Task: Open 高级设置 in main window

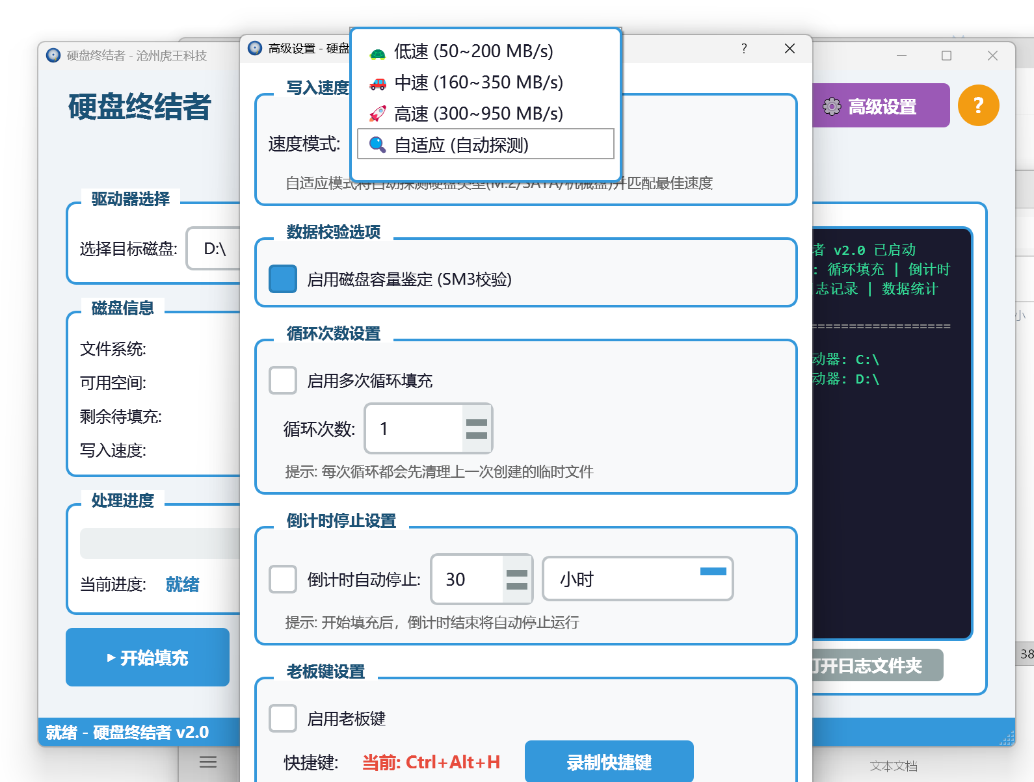Action: 881,106
